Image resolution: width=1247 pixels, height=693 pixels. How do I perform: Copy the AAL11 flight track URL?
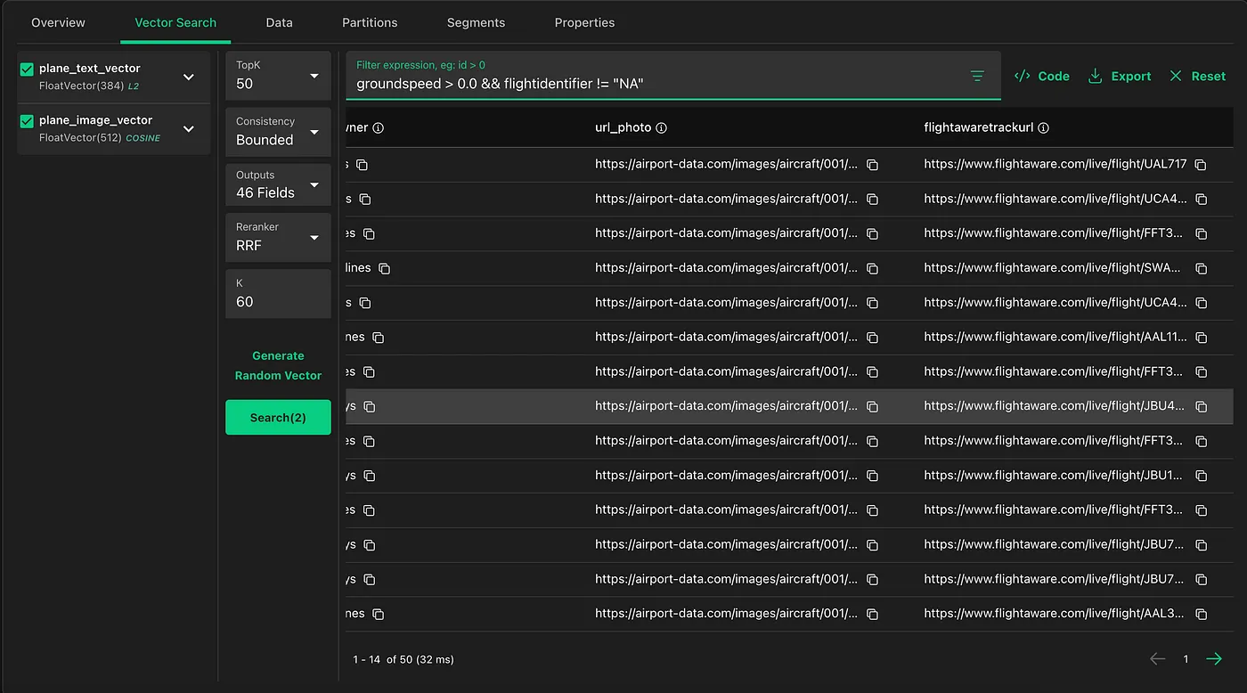pyautogui.click(x=1201, y=338)
